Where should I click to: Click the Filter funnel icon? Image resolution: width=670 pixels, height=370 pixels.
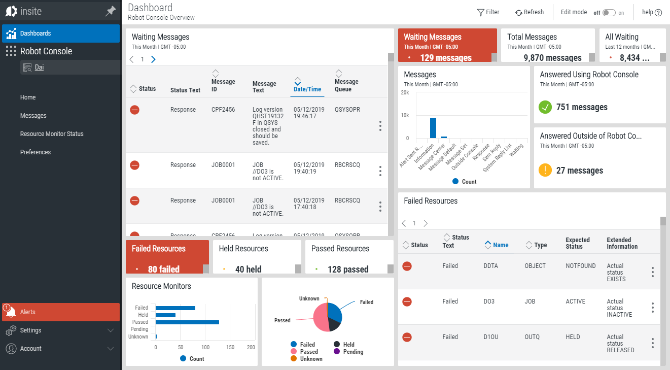480,12
